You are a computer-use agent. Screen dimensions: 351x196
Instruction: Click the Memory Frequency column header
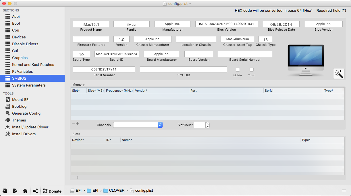click(x=119, y=91)
